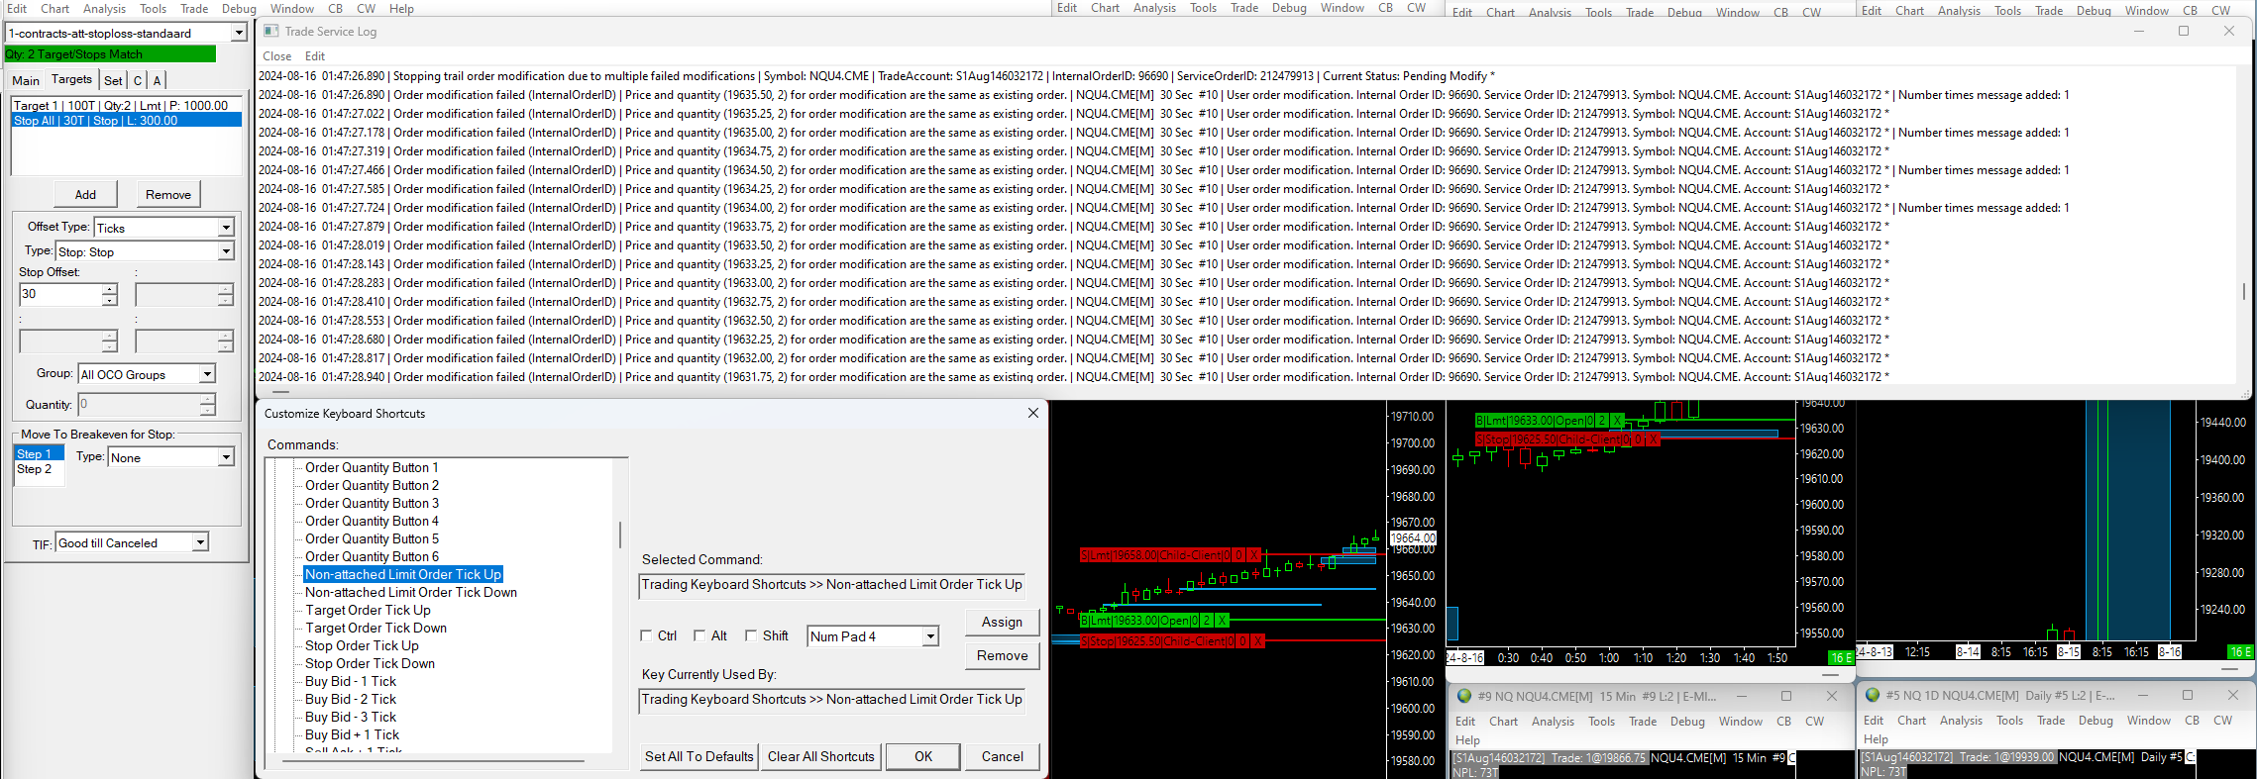This screenshot has height=779, width=2257.
Task: Expand the Group dropdown showing All OCO Groups
Action: tap(207, 374)
